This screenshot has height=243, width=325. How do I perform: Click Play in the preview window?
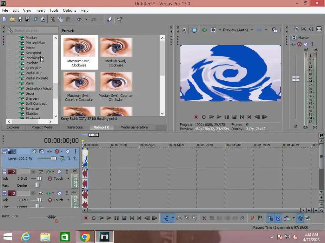coord(219,117)
